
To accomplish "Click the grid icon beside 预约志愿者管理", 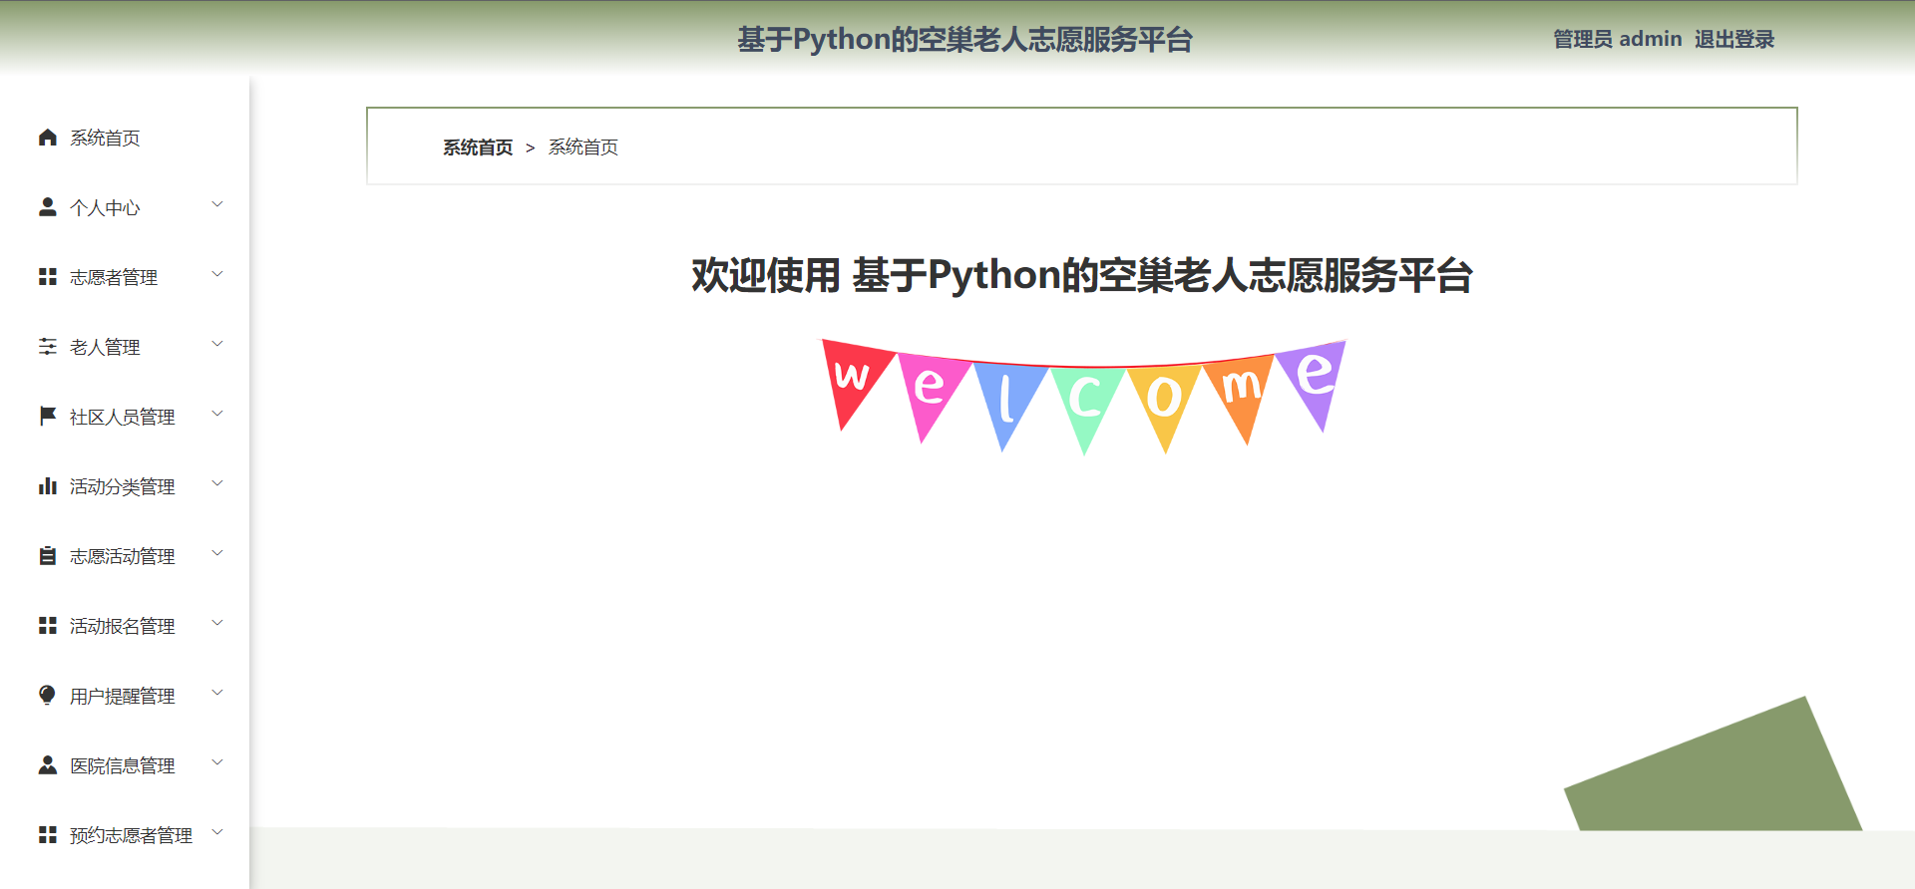I will (x=48, y=835).
